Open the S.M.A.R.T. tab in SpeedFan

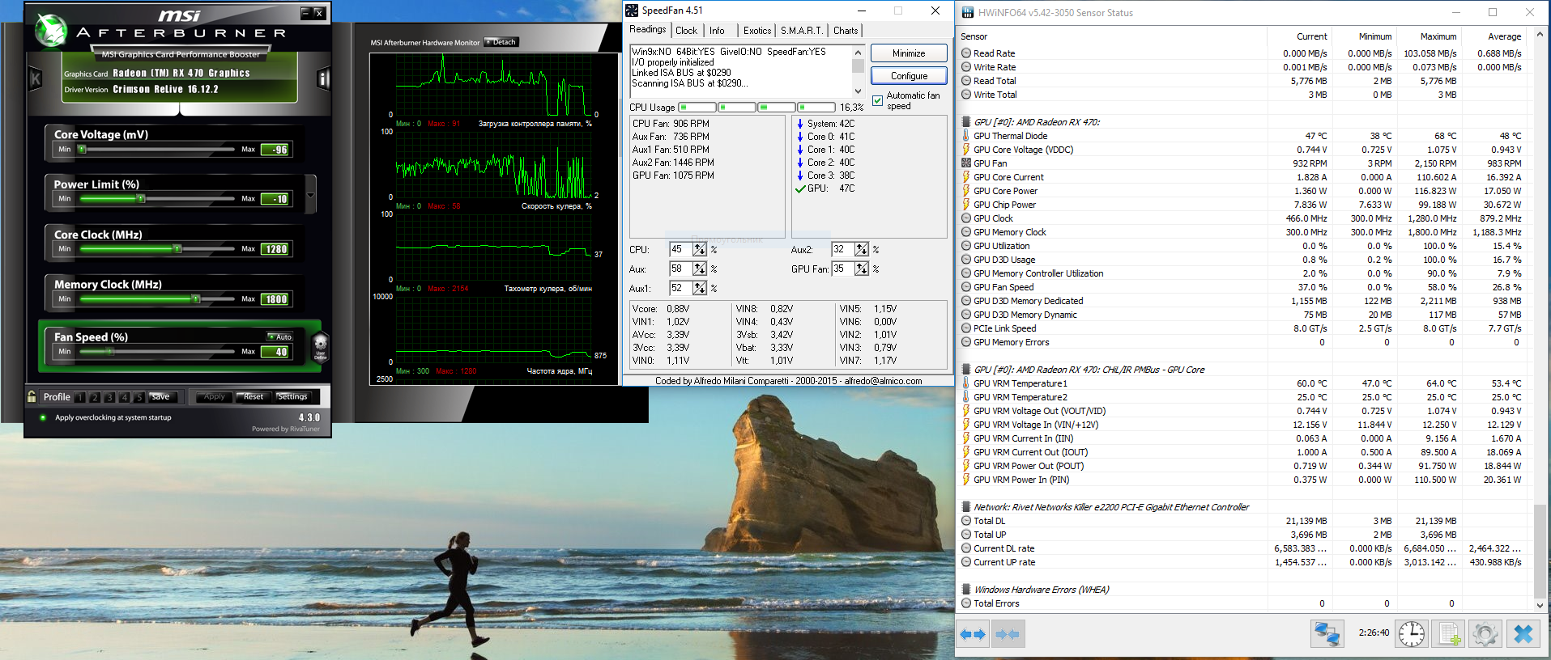pos(801,31)
